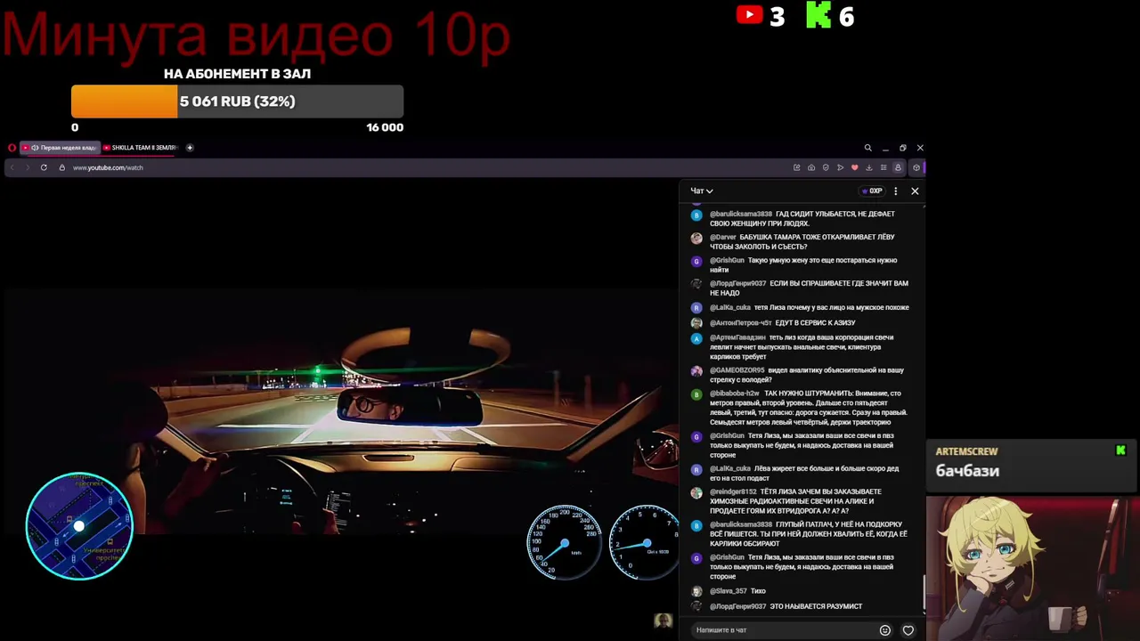Click the speaker audio icon on first tab
Viewport: 1140px width, 641px height.
[x=35, y=148]
